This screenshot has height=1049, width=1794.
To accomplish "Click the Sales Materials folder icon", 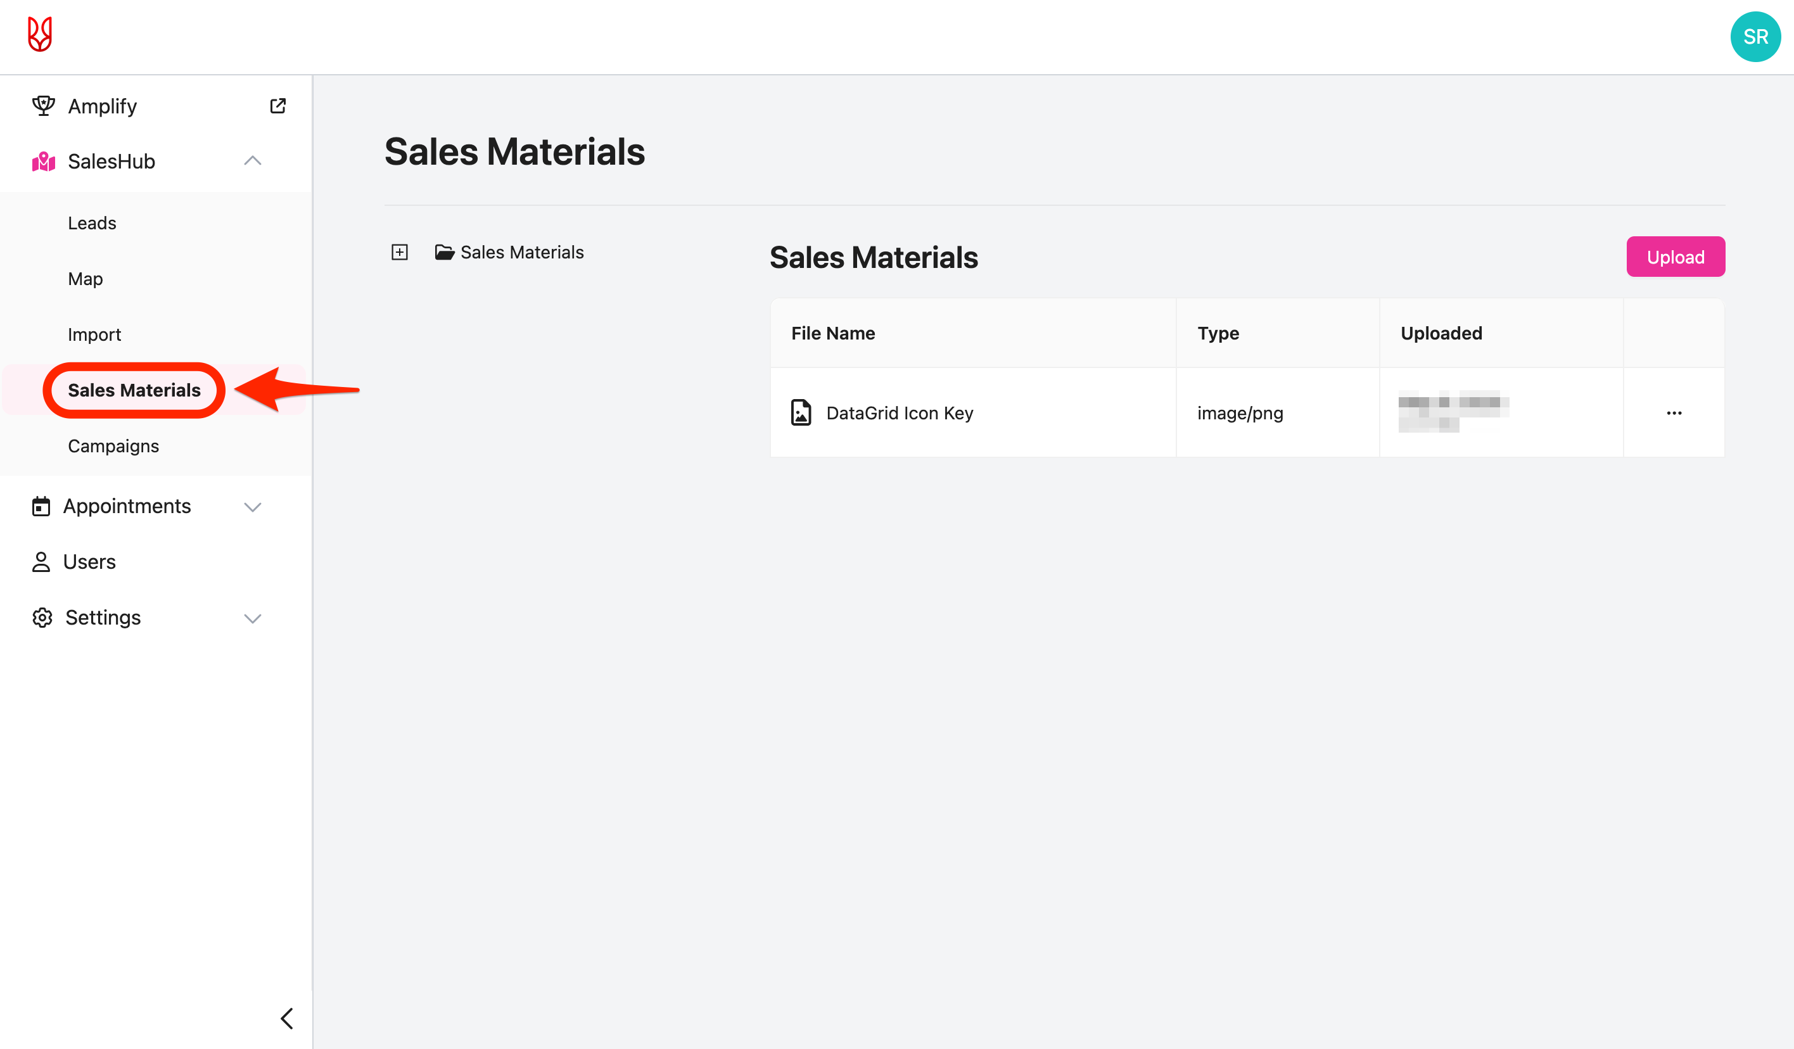I will [443, 252].
